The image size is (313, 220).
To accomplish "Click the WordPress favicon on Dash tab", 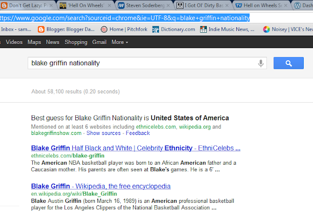I will [x=297, y=5].
